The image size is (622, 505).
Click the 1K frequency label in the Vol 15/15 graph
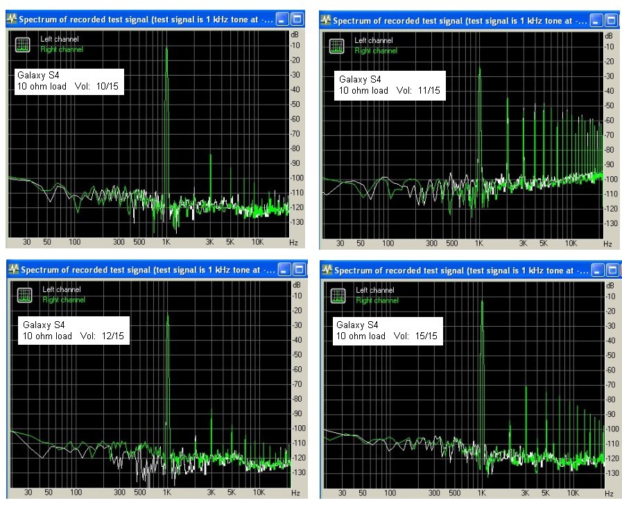(x=480, y=493)
